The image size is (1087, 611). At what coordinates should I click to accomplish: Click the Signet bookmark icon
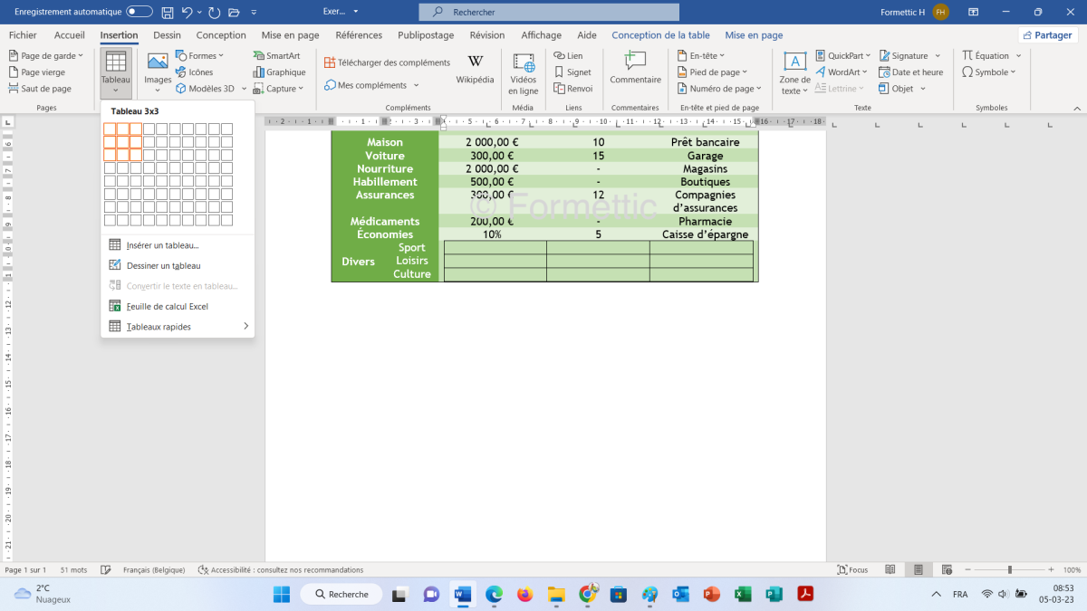pyautogui.click(x=572, y=72)
